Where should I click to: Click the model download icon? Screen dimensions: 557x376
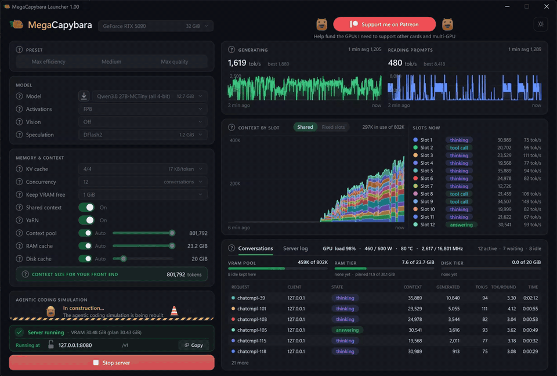click(x=84, y=96)
